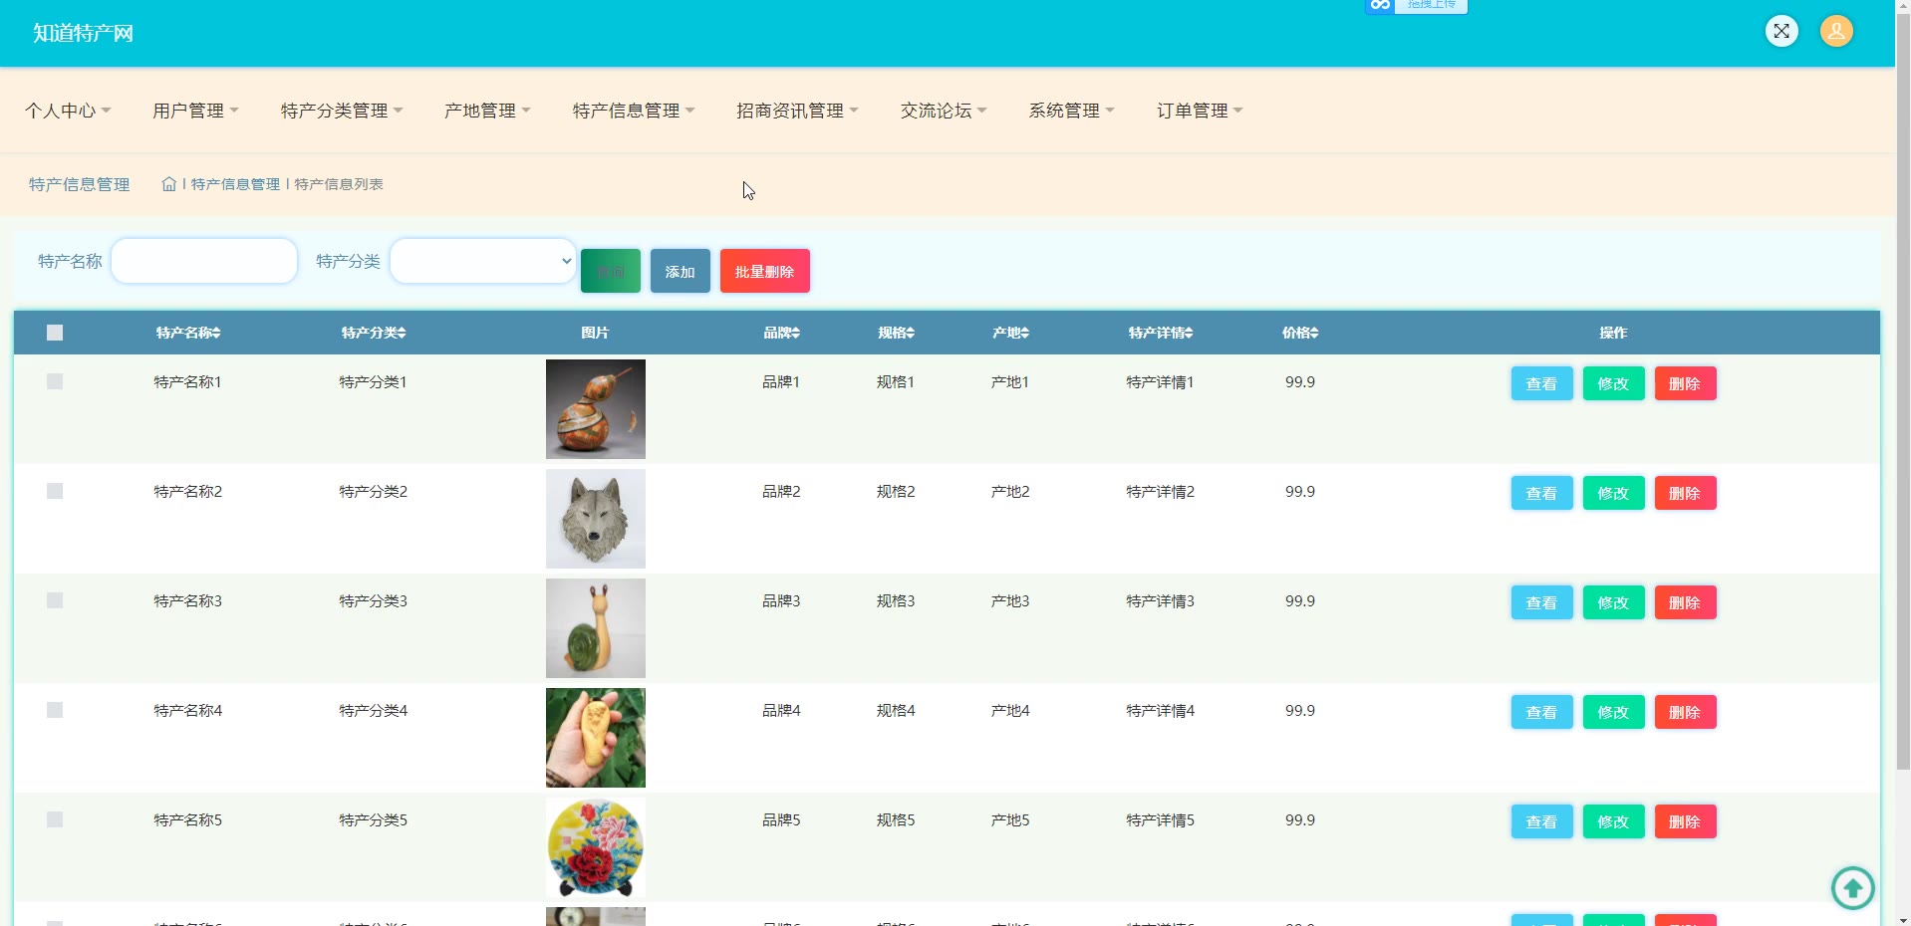Click 删除 for 特产名称2

pyautogui.click(x=1685, y=493)
